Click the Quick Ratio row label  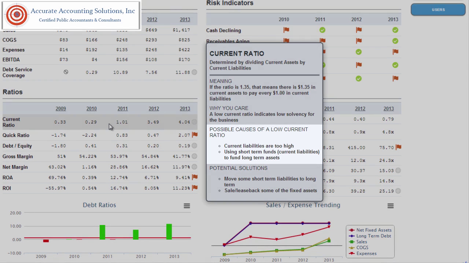click(16, 135)
